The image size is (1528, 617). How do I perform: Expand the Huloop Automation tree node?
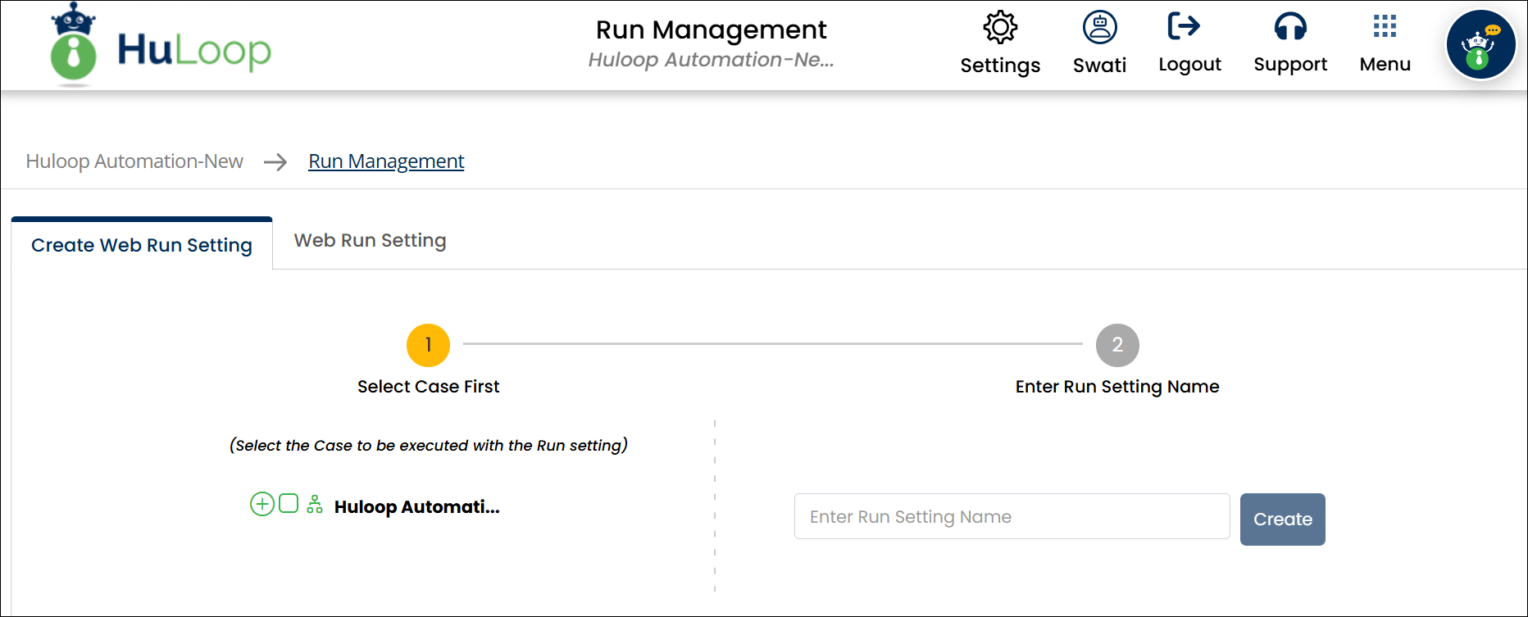coord(261,504)
